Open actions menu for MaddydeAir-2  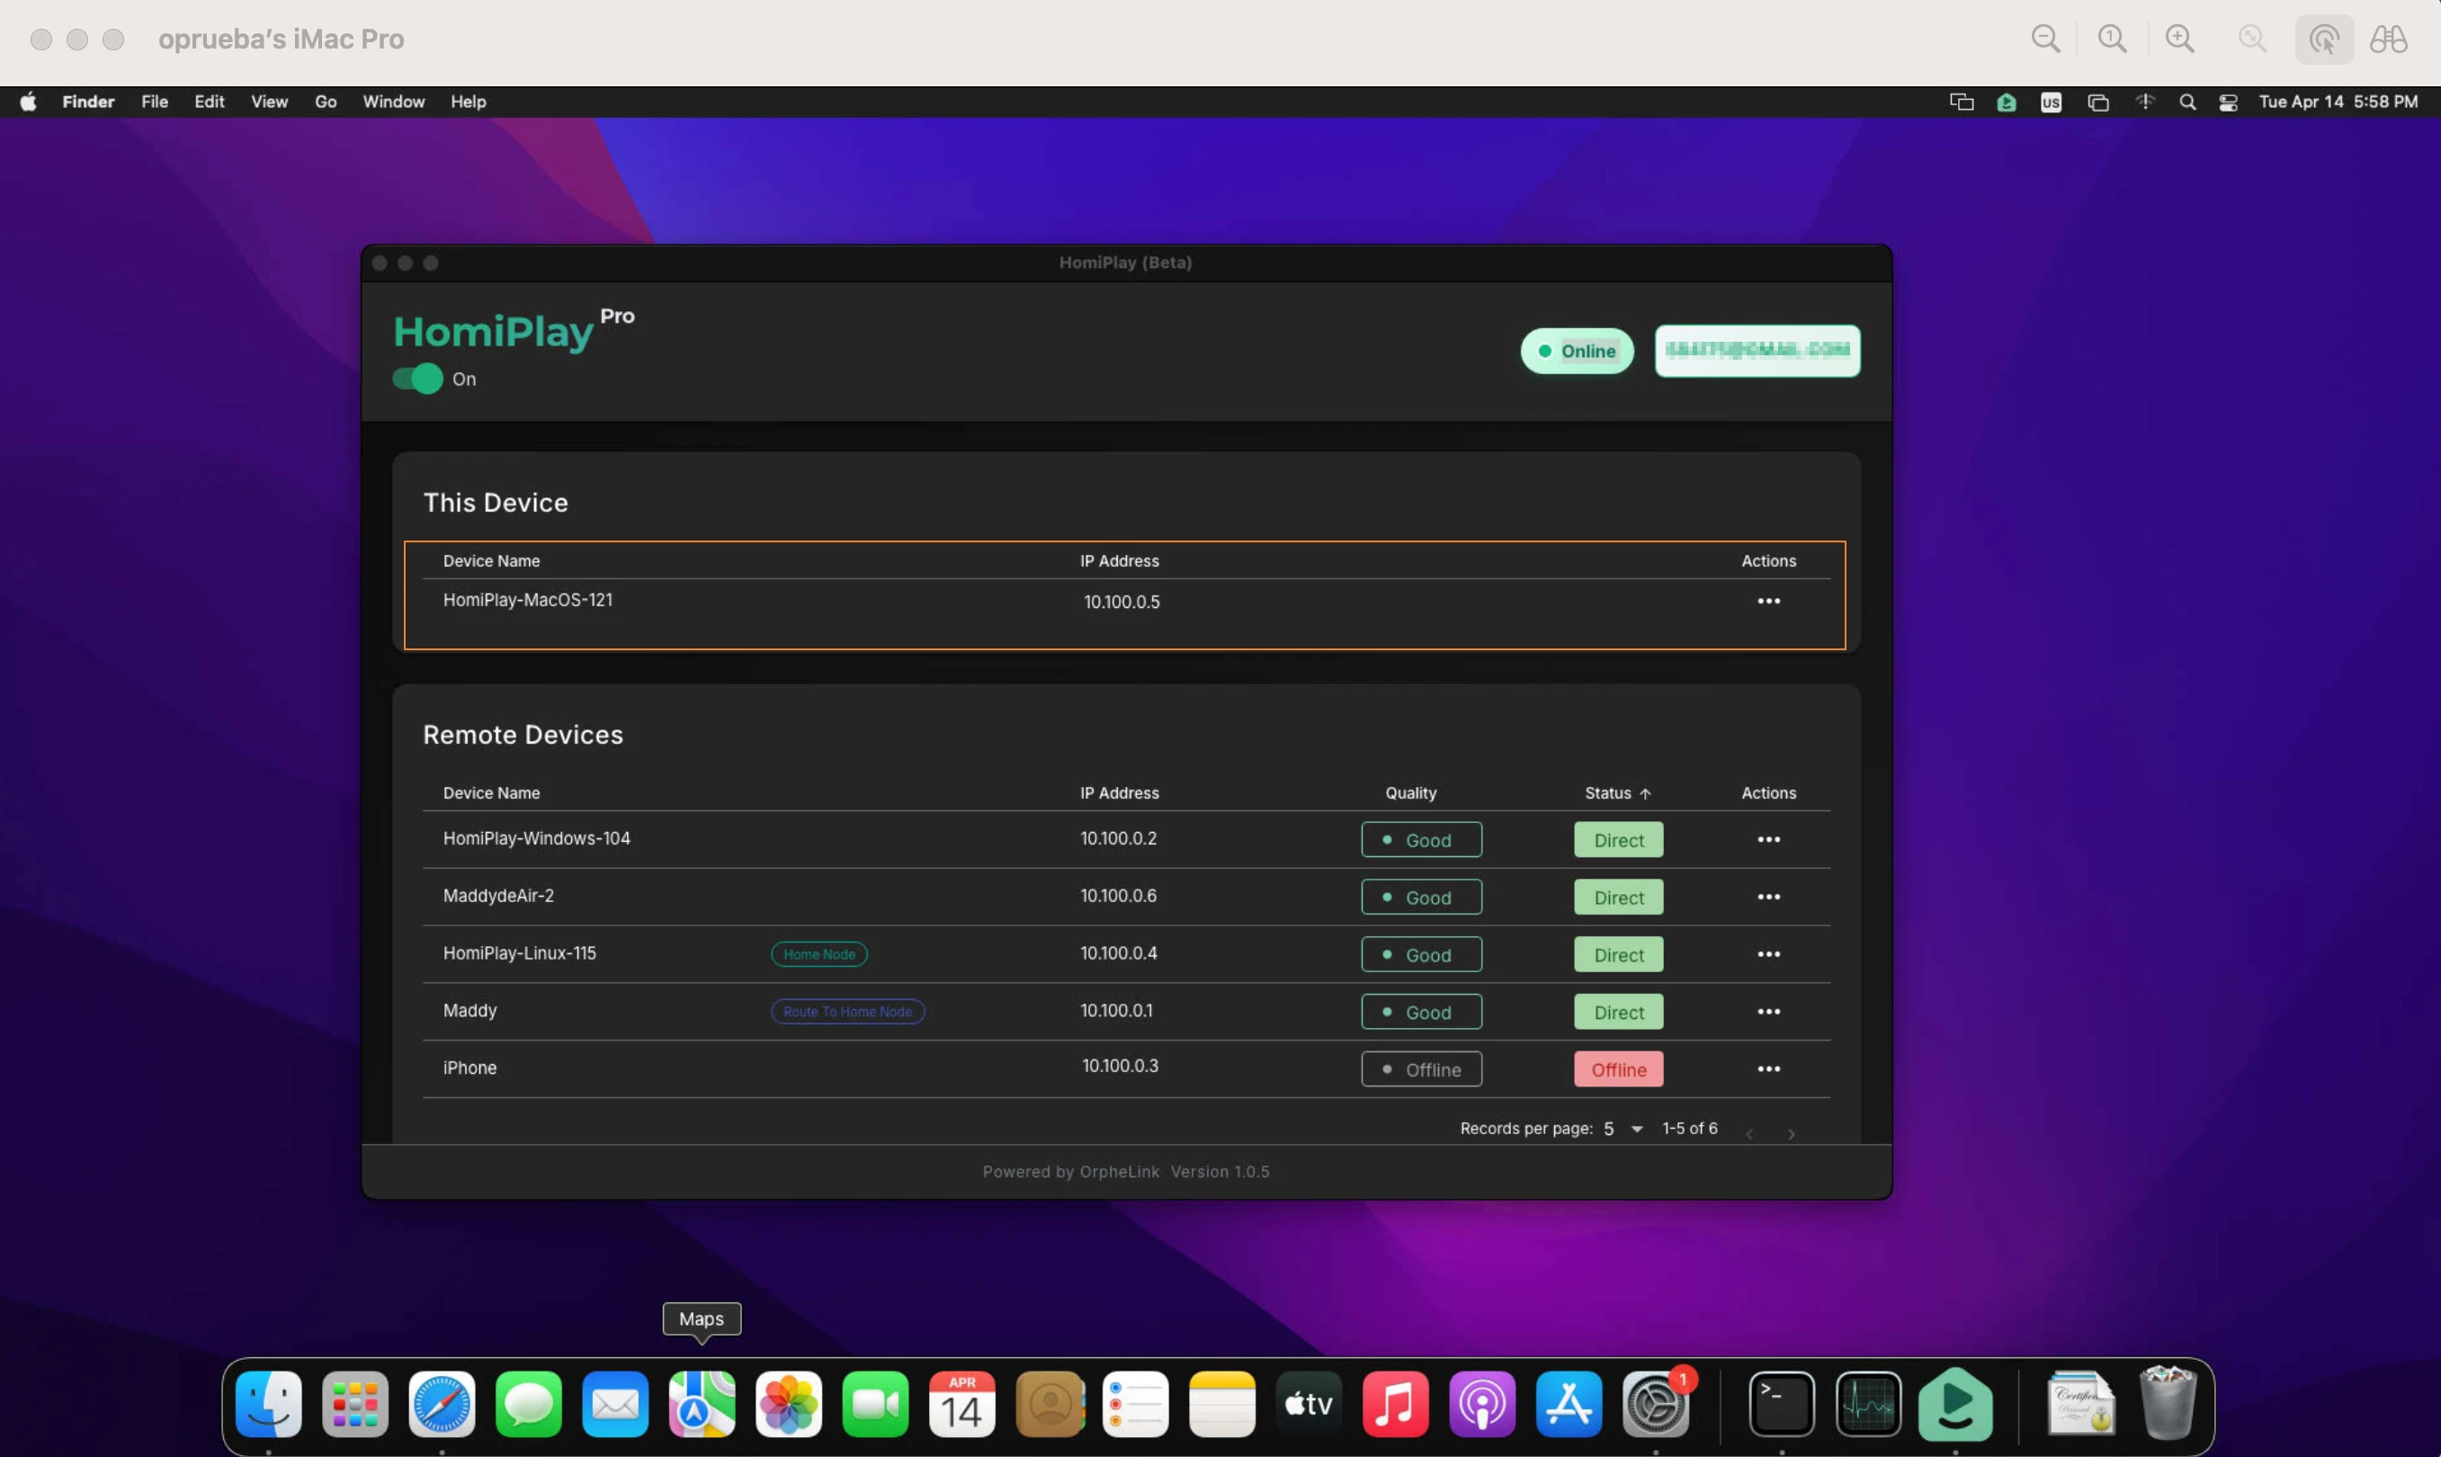click(1768, 897)
